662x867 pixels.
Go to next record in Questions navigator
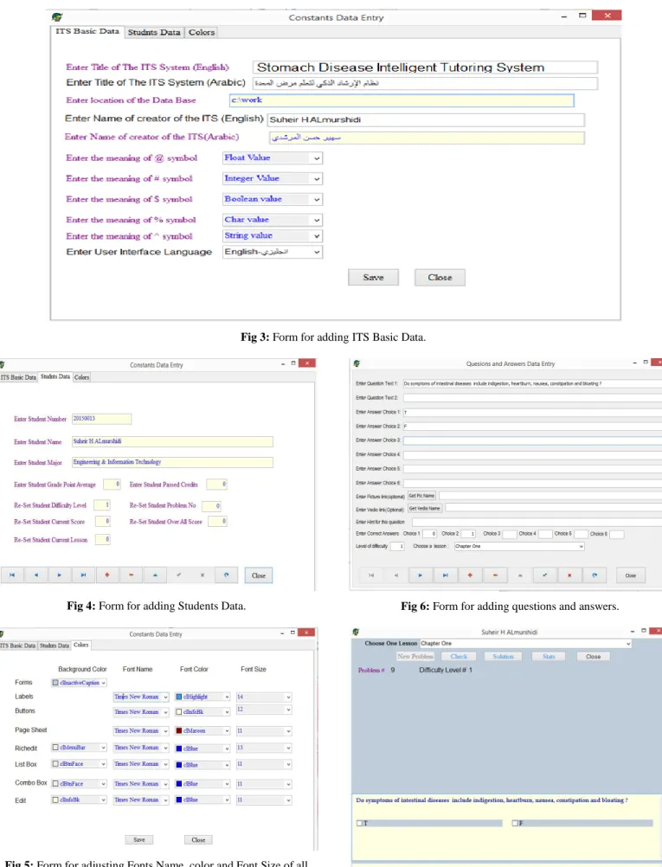click(x=421, y=575)
